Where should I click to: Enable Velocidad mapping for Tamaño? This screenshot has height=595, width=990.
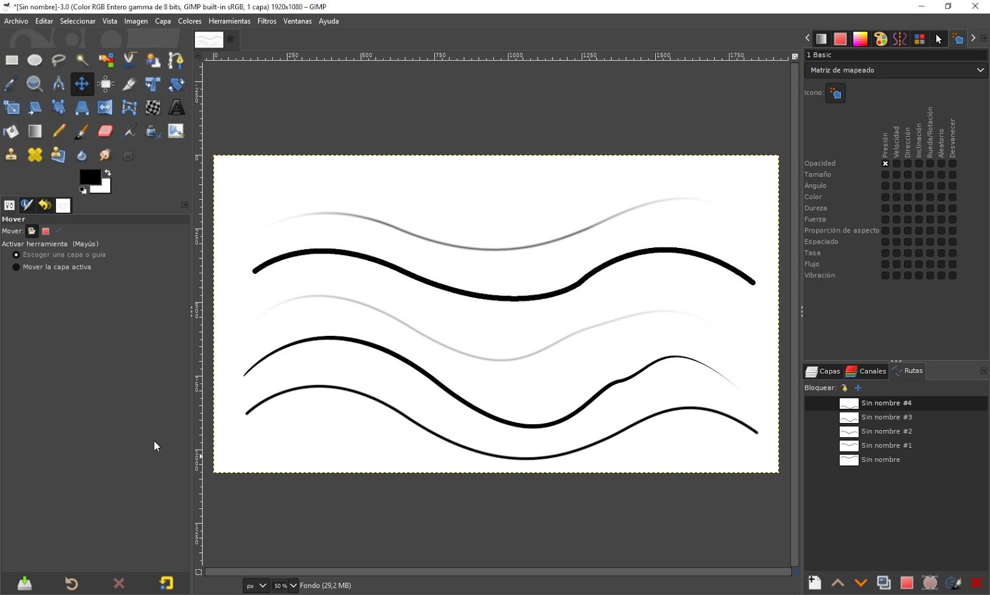(897, 174)
